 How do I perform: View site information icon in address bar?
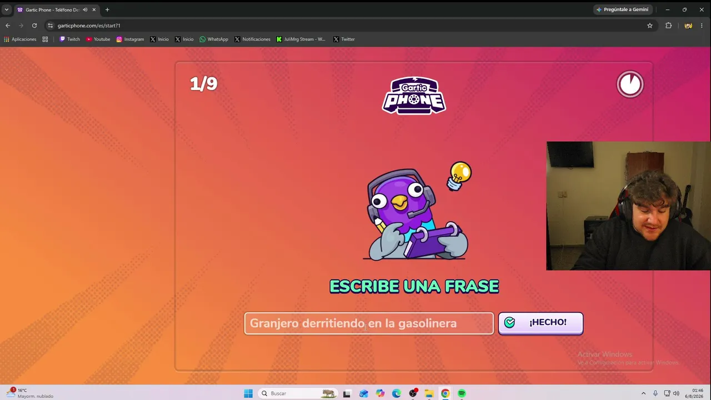50,26
